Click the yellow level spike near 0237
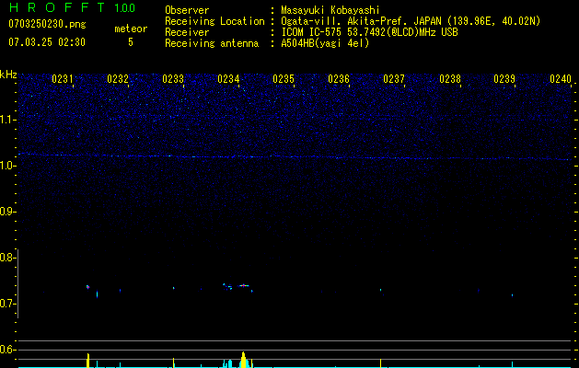The width and height of the screenshot is (579, 368). (x=381, y=362)
